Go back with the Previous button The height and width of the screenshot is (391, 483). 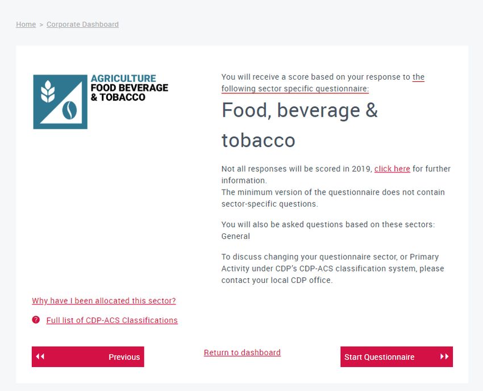(x=88, y=357)
